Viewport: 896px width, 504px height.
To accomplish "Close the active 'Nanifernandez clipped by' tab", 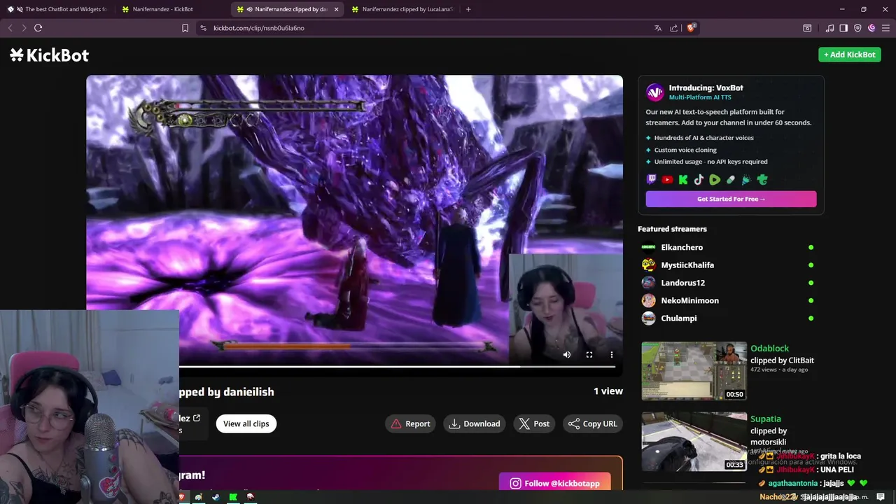I will (337, 9).
